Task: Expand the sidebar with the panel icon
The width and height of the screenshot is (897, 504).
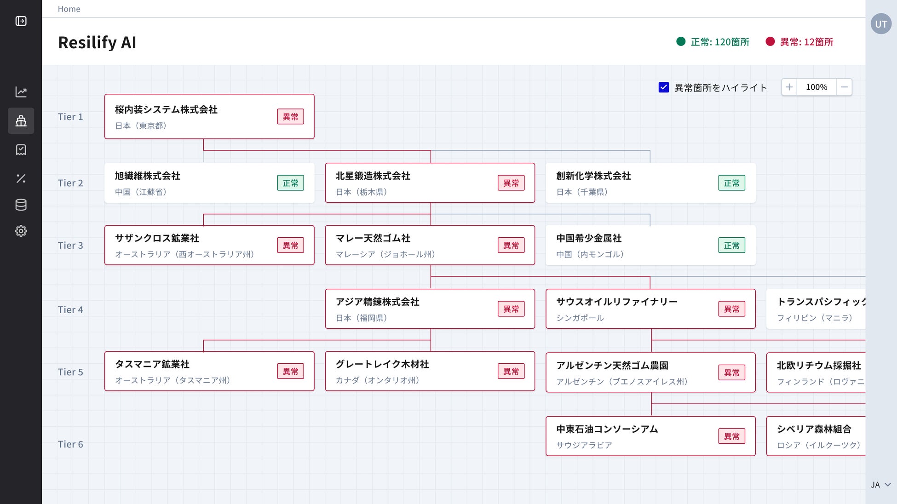Action: (x=21, y=21)
